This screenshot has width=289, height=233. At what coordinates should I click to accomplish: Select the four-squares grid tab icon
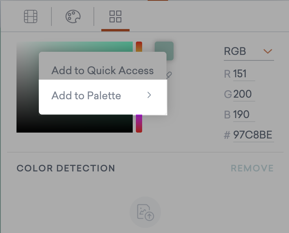(115, 16)
